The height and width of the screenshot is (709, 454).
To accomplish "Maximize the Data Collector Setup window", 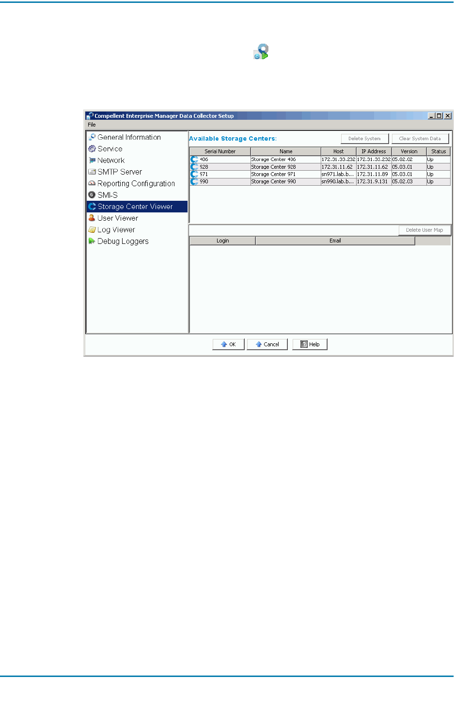I will click(x=439, y=116).
